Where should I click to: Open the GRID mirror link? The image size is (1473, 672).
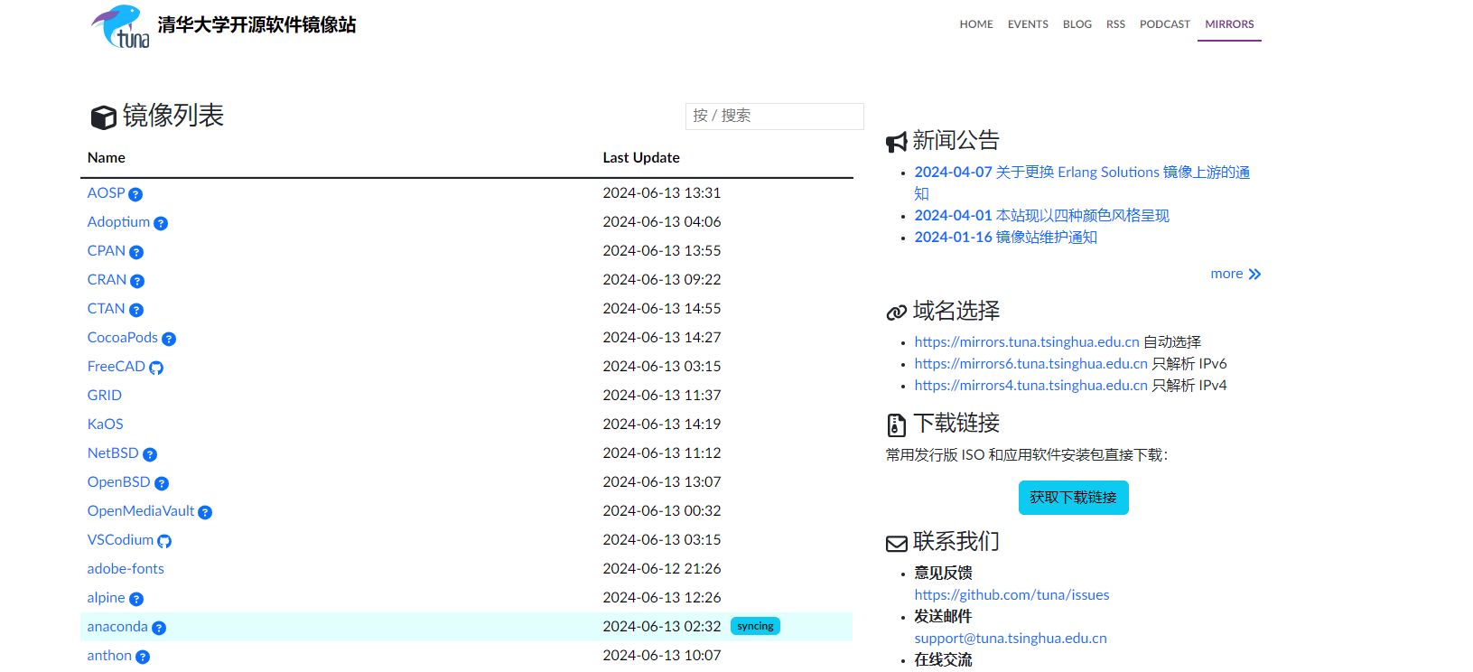105,395
